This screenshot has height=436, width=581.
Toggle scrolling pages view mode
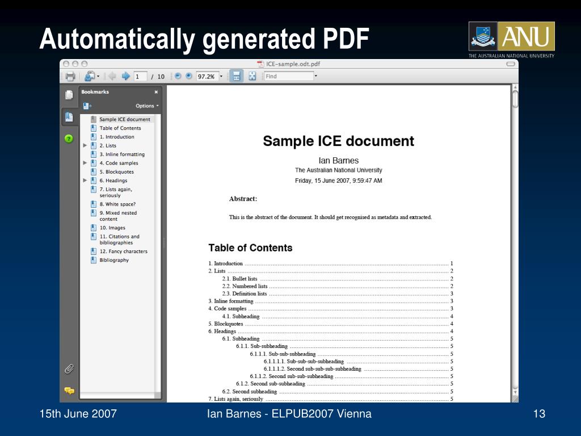click(x=236, y=76)
